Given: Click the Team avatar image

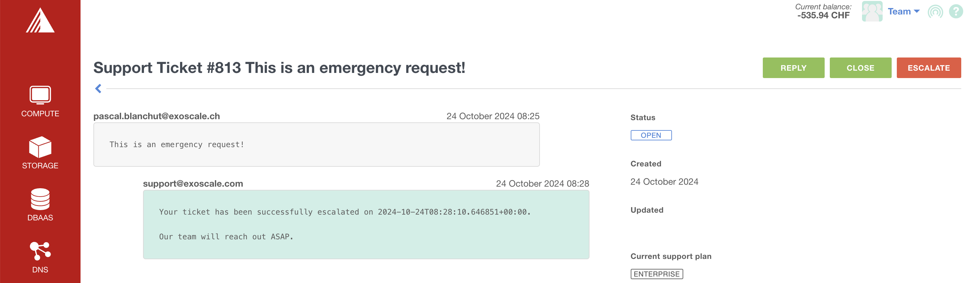Looking at the screenshot, I should click(x=872, y=11).
